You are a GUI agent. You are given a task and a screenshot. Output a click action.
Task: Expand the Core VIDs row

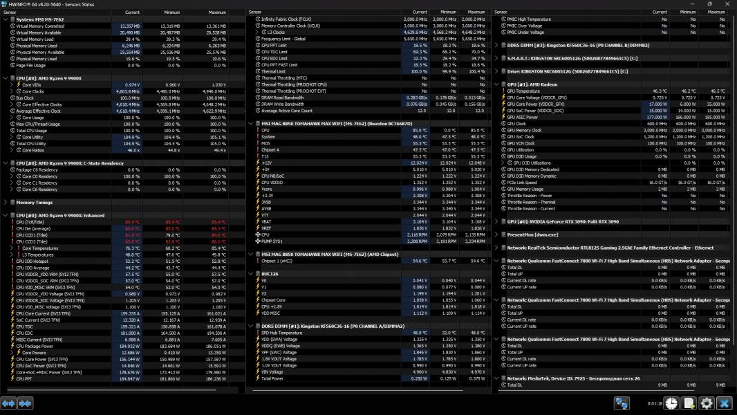click(12, 84)
